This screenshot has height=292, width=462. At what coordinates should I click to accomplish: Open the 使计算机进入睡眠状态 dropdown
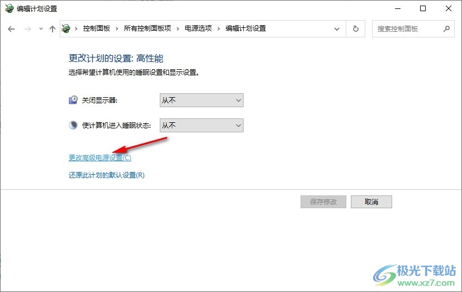click(x=202, y=126)
